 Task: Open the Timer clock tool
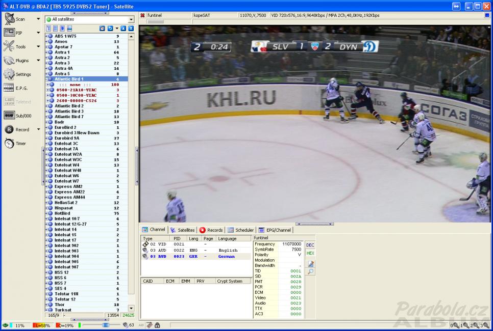point(9,144)
